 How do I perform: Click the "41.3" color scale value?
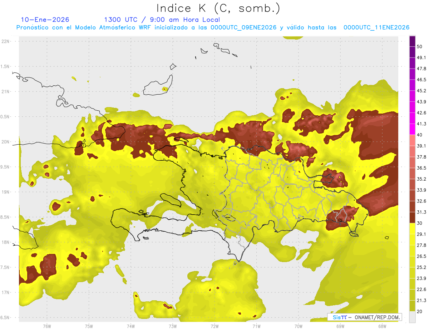421,124
